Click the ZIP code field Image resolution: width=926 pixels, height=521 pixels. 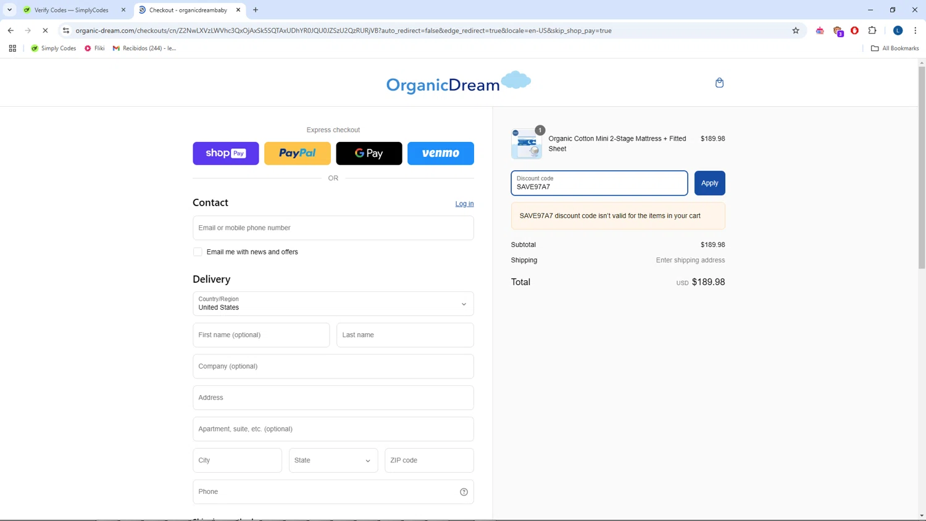(x=429, y=461)
